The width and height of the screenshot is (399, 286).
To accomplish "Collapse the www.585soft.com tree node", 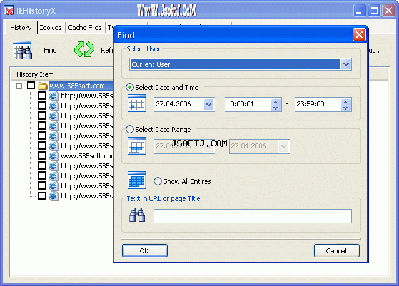I will click(x=19, y=86).
